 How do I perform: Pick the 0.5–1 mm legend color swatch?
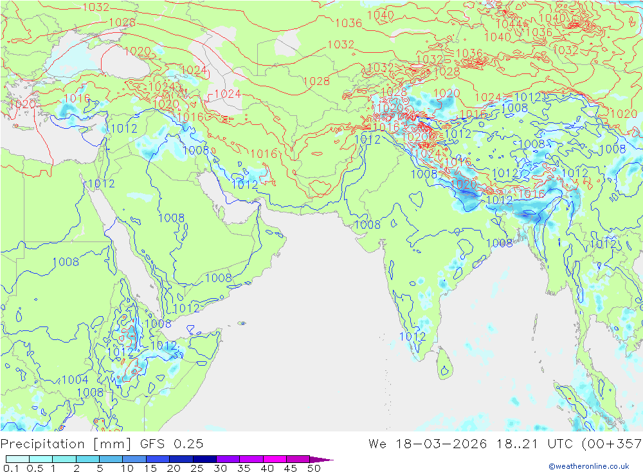coord(41,459)
